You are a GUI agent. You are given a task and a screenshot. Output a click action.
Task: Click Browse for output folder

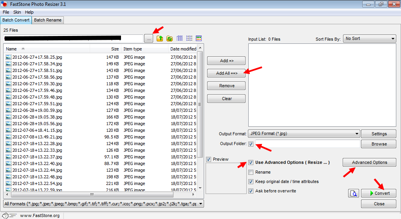point(379,144)
